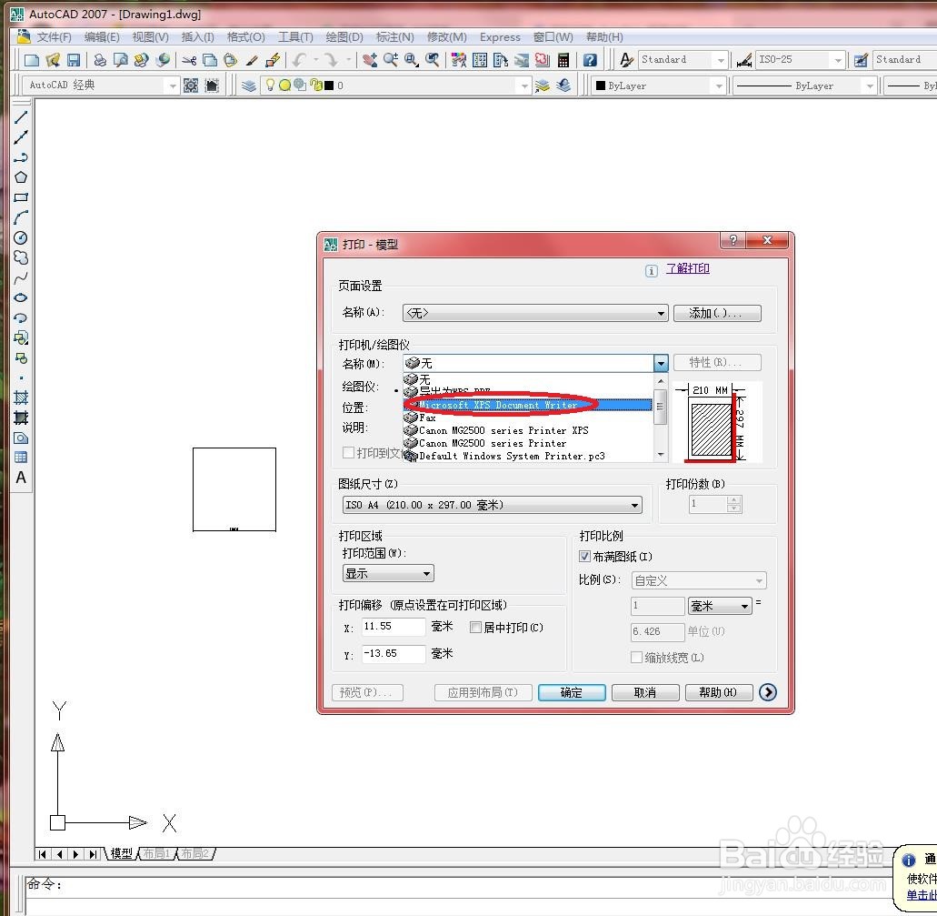The width and height of the screenshot is (937, 916).
Task: Select Canon MG2500 series Printer XPS
Action: click(528, 430)
